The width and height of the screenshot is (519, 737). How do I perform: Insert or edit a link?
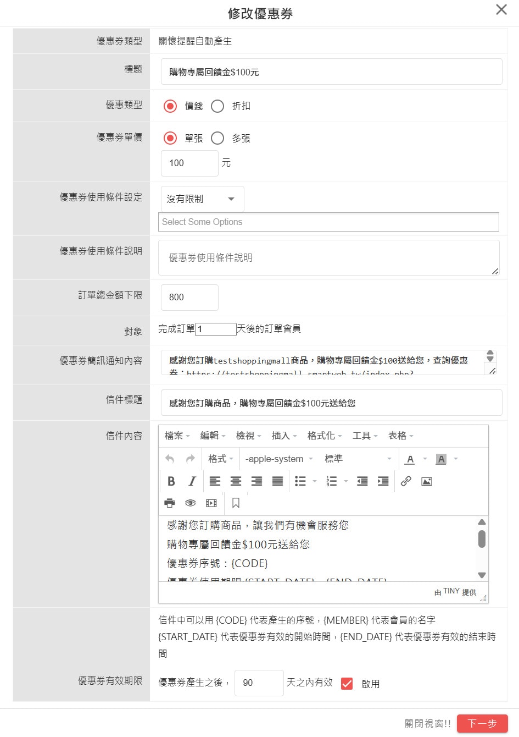coord(406,481)
